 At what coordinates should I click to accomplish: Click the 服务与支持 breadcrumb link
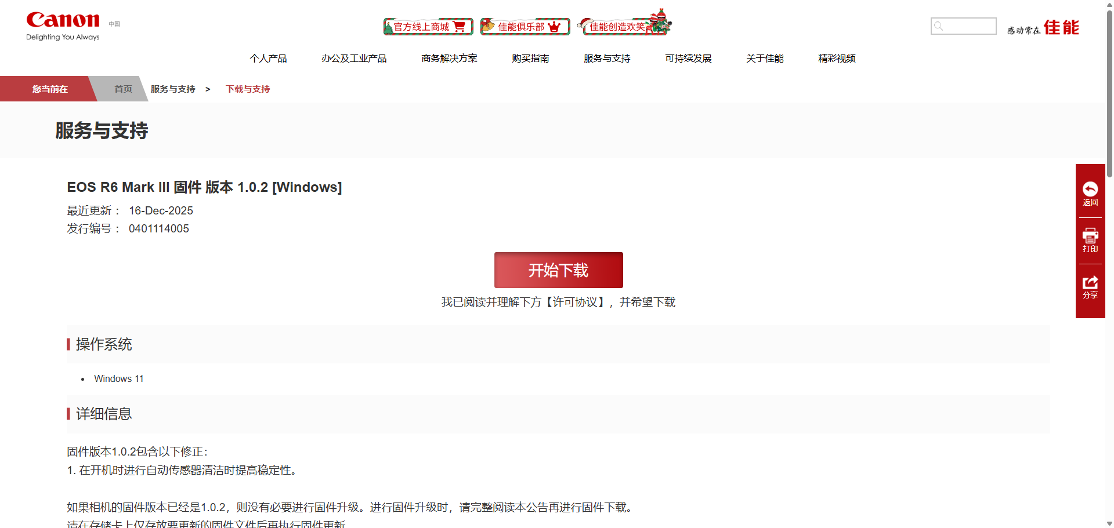tap(173, 89)
